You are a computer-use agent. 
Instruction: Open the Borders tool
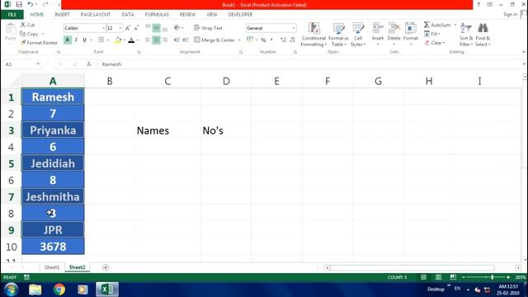coord(101,40)
